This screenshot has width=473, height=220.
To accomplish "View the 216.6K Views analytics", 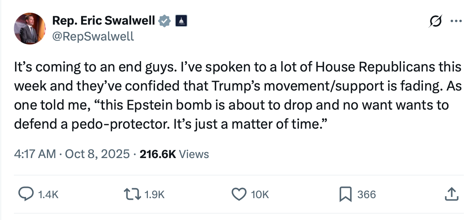I will pyautogui.click(x=174, y=154).
